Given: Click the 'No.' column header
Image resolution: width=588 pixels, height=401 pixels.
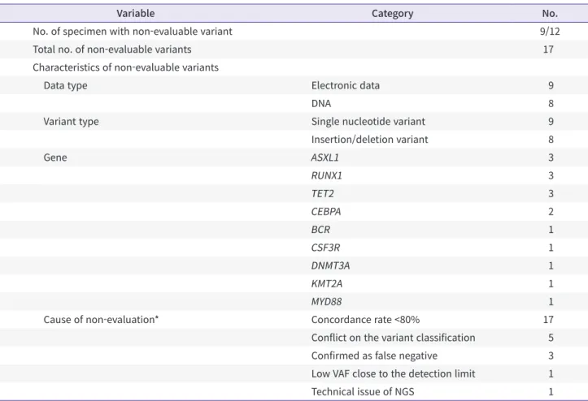Looking at the screenshot, I should coord(550,14).
